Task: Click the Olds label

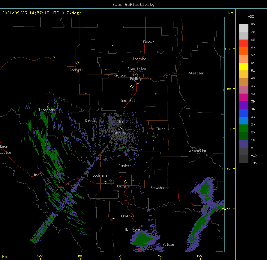Action: [x=120, y=122]
